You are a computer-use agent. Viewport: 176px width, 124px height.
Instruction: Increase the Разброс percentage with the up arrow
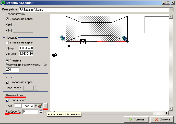point(41,110)
